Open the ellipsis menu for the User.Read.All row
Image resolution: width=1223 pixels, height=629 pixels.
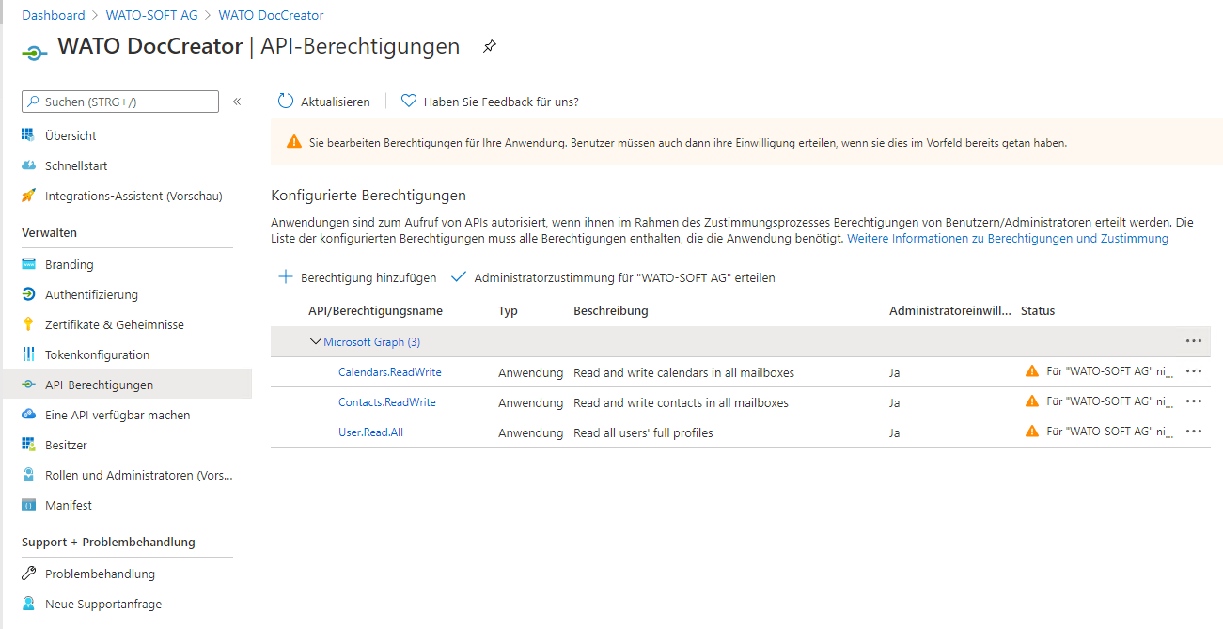click(1194, 432)
